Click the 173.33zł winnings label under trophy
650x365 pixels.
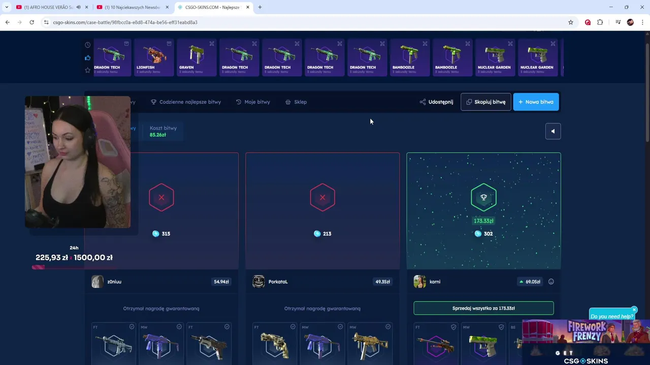pos(483,221)
